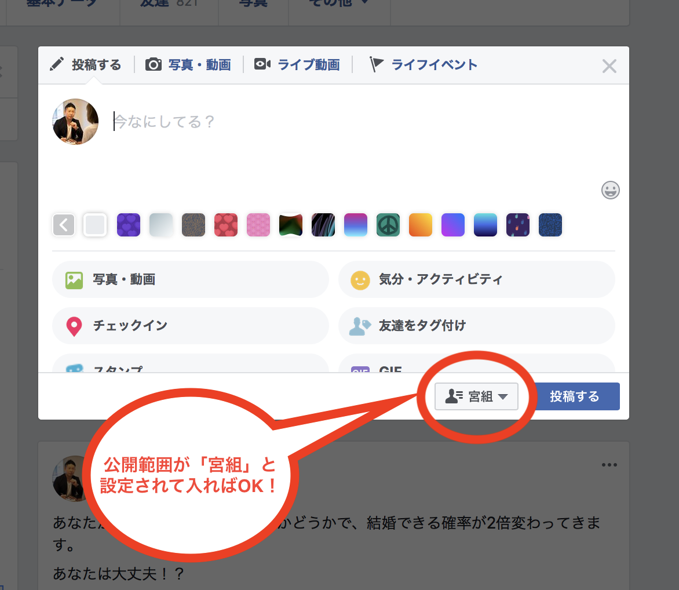Image resolution: width=679 pixels, height=590 pixels.
Task: Click the チェックイン location option
Action: pos(191,326)
